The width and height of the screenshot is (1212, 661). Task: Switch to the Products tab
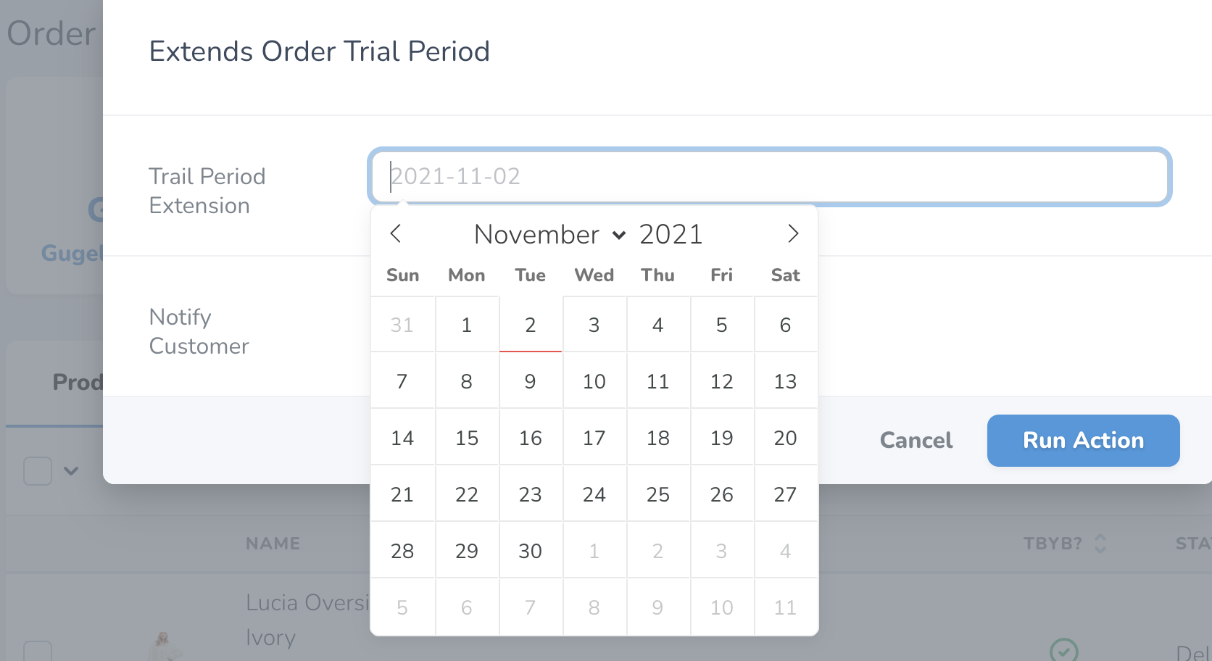pyautogui.click(x=78, y=382)
